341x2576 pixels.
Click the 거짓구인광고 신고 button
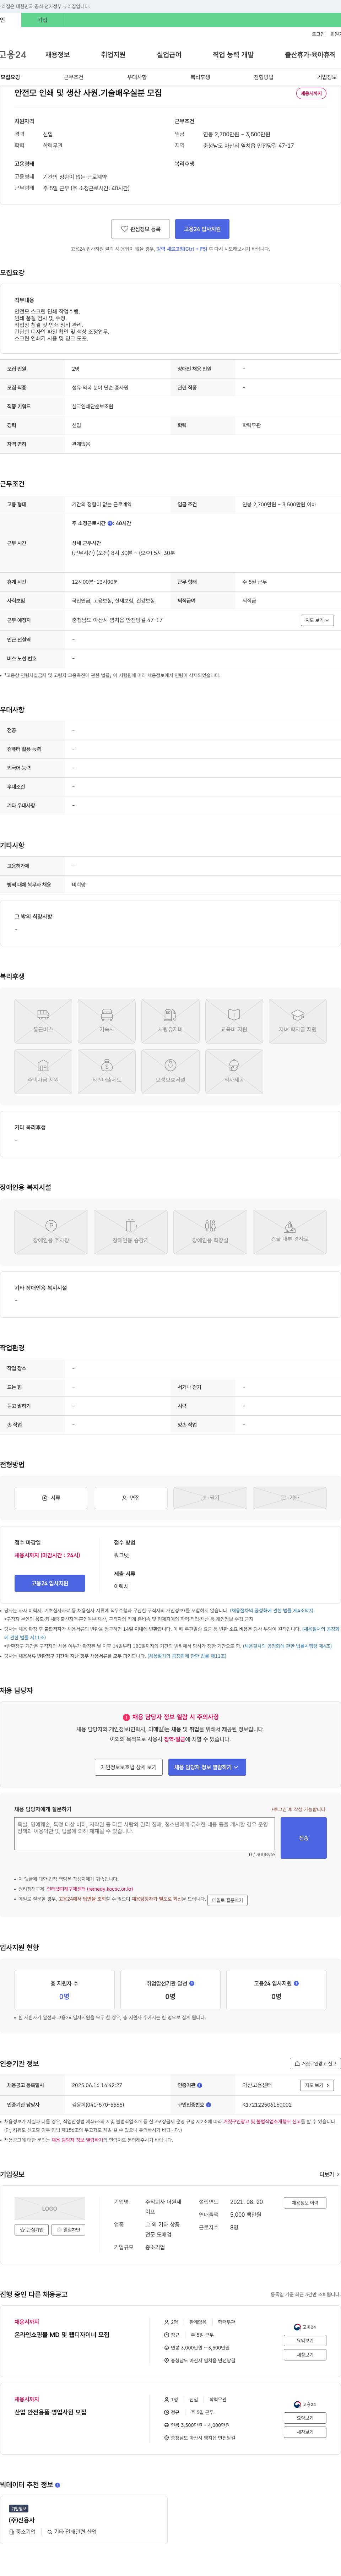[315, 2064]
